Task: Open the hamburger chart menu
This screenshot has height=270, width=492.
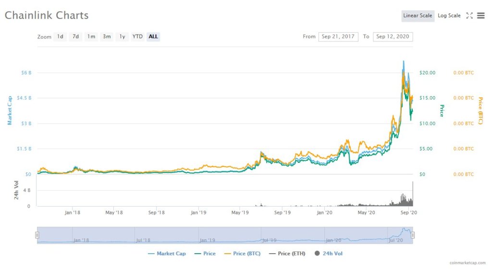Action: click(x=480, y=16)
